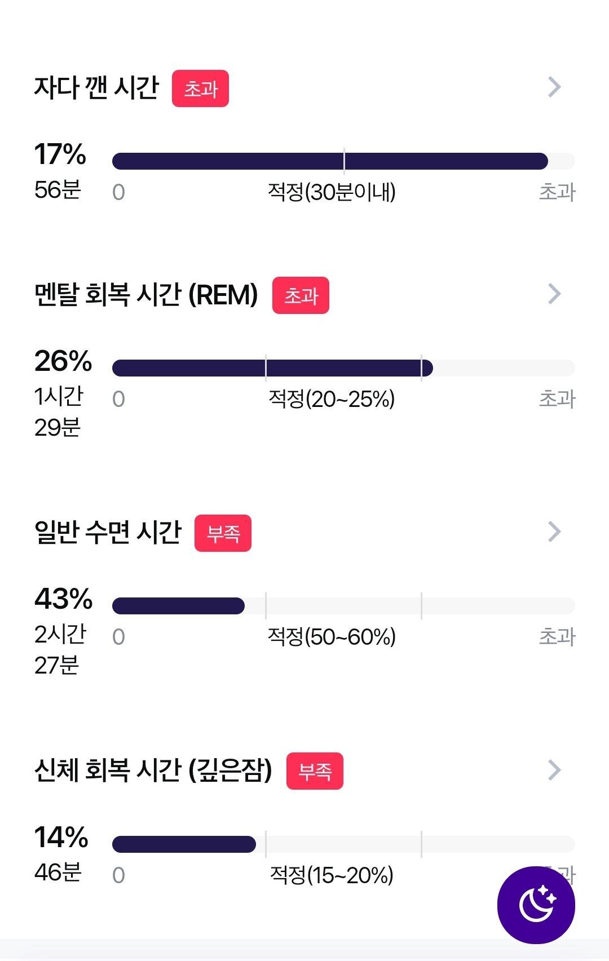Tap the 적정(50~60%) range label
This screenshot has width=609, height=961.
(x=332, y=637)
